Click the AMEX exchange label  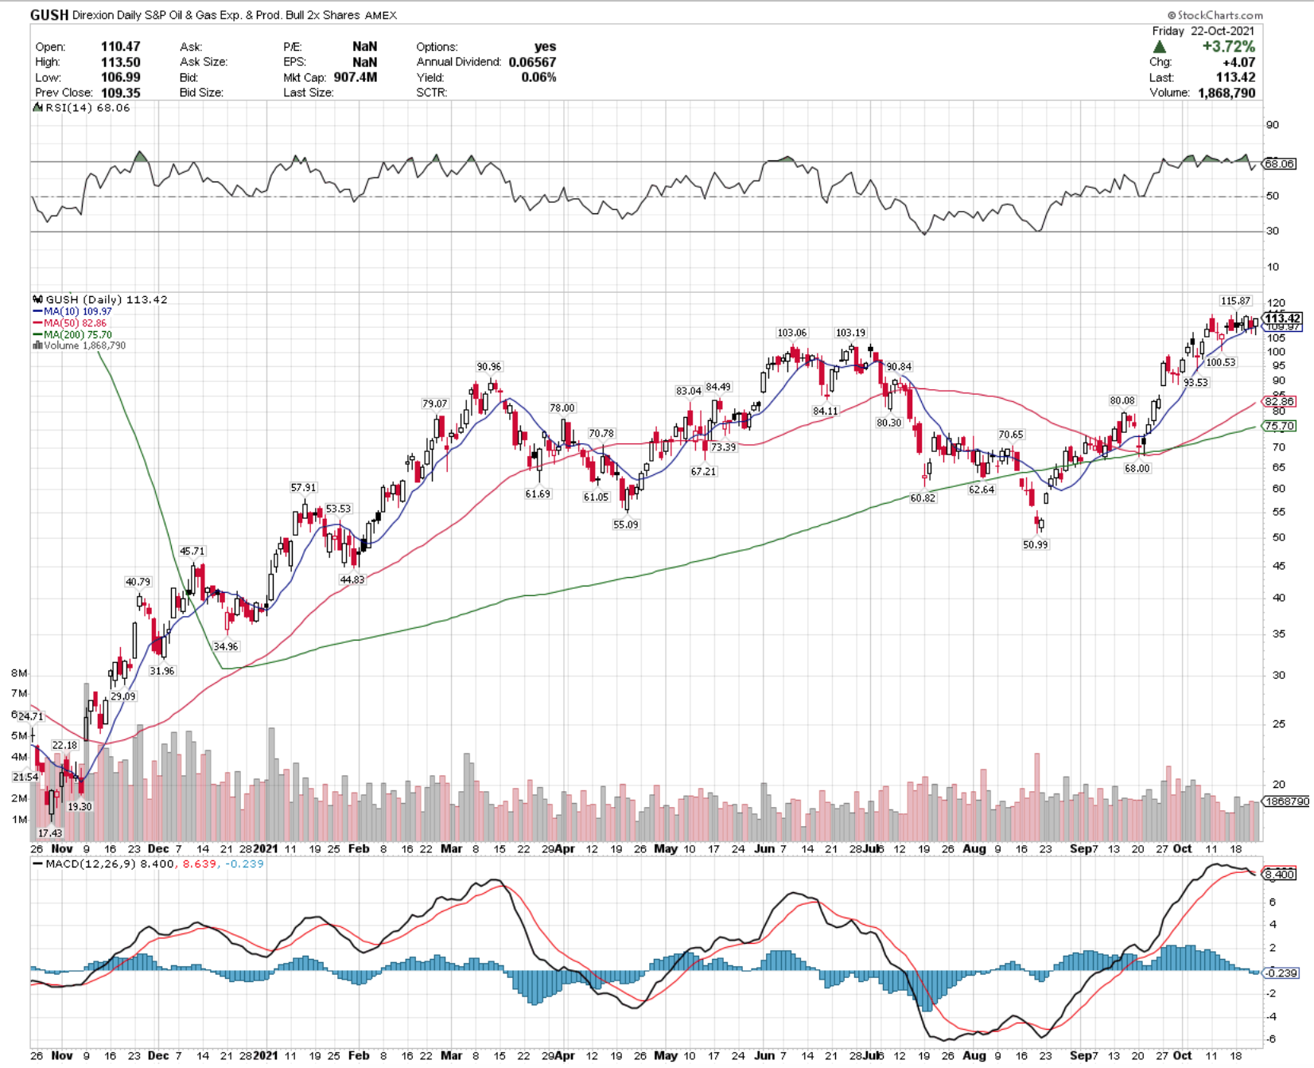[381, 15]
